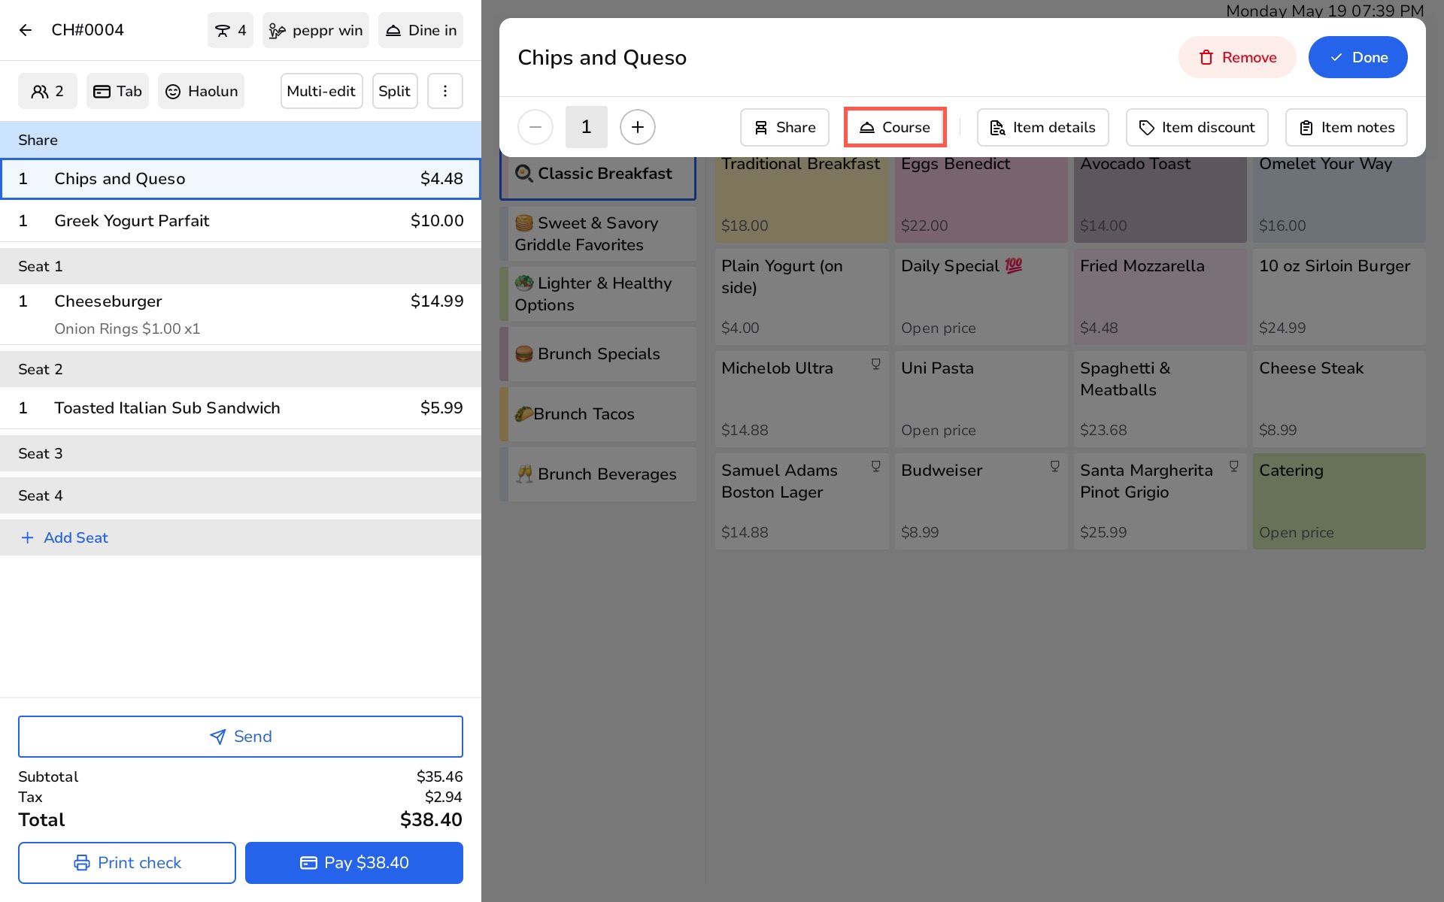Toggle Share for Chips and Queso
1444x902 pixels.
point(784,127)
